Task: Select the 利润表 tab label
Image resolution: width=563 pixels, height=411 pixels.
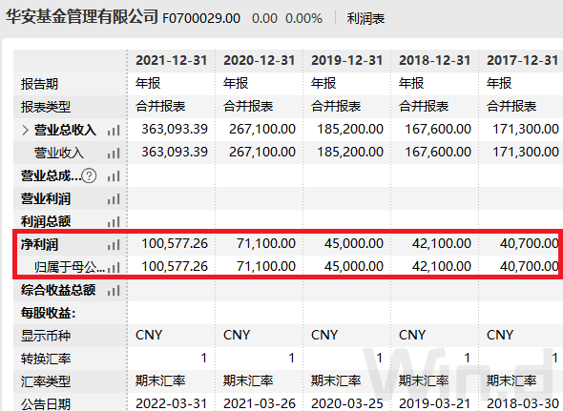Action: [x=365, y=18]
